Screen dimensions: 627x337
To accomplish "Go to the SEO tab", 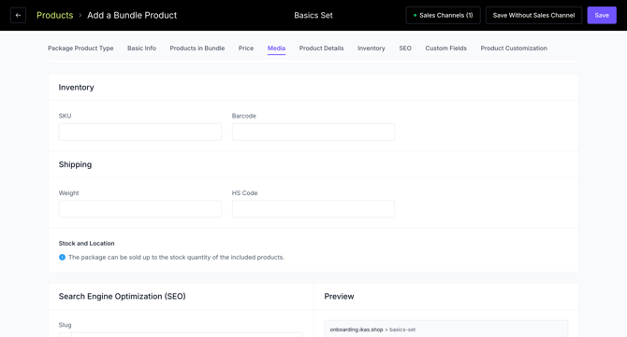I will tap(405, 49).
